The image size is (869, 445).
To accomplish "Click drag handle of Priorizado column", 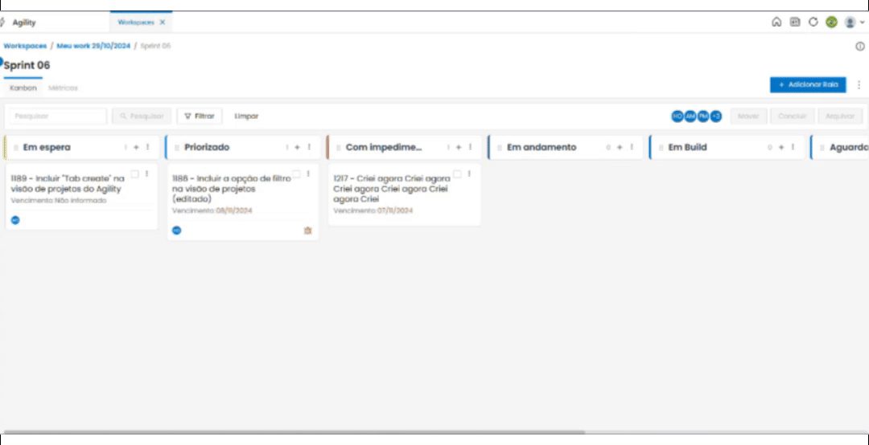I will [177, 148].
